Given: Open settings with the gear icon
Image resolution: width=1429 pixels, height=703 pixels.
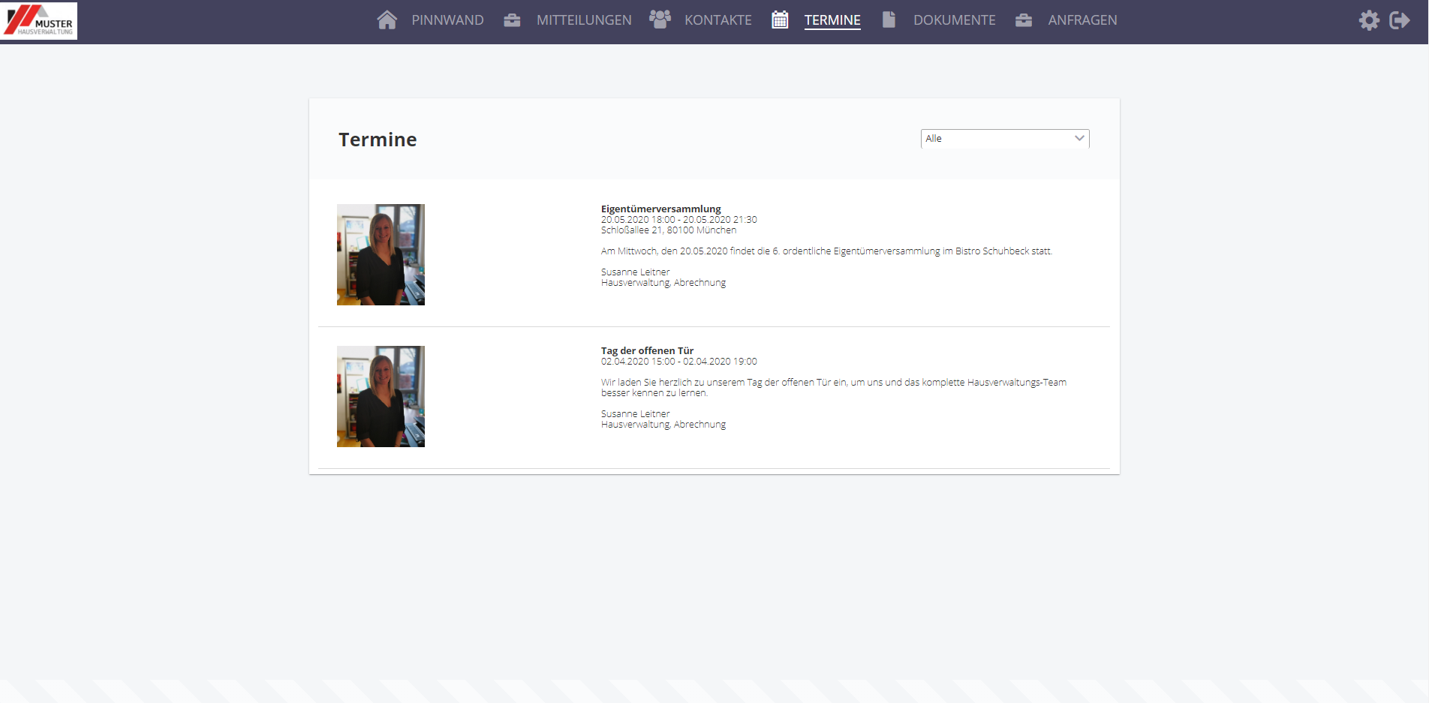Looking at the screenshot, I should (1369, 20).
